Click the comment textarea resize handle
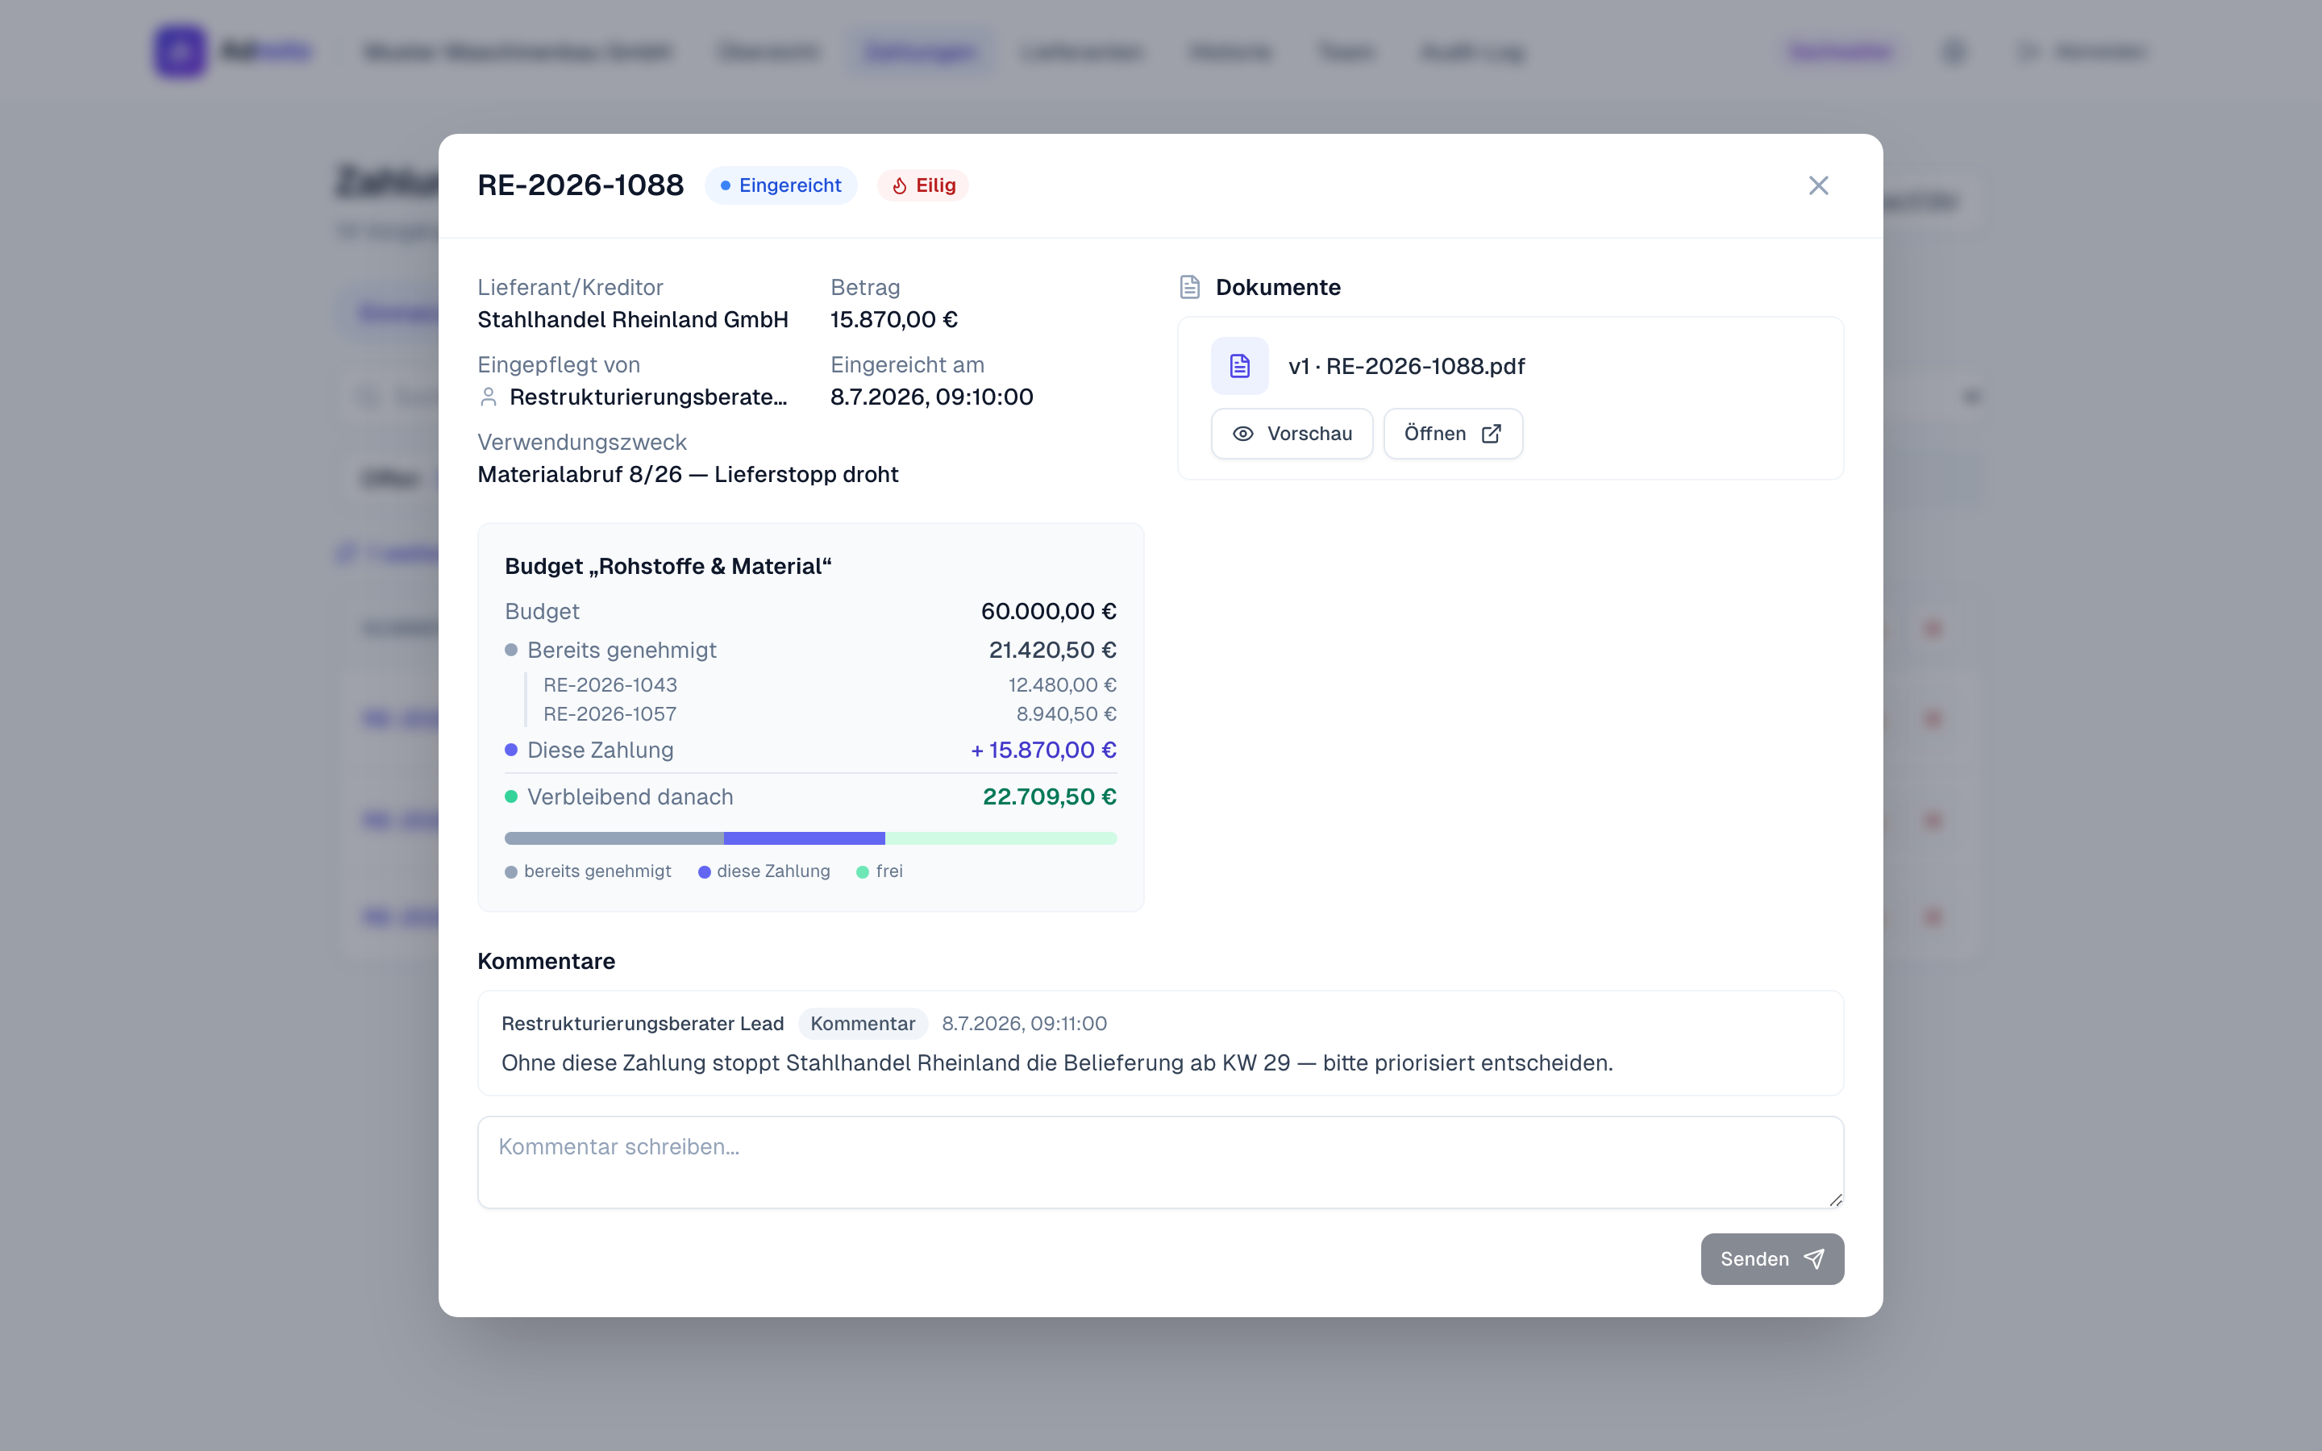 [x=1834, y=1199]
